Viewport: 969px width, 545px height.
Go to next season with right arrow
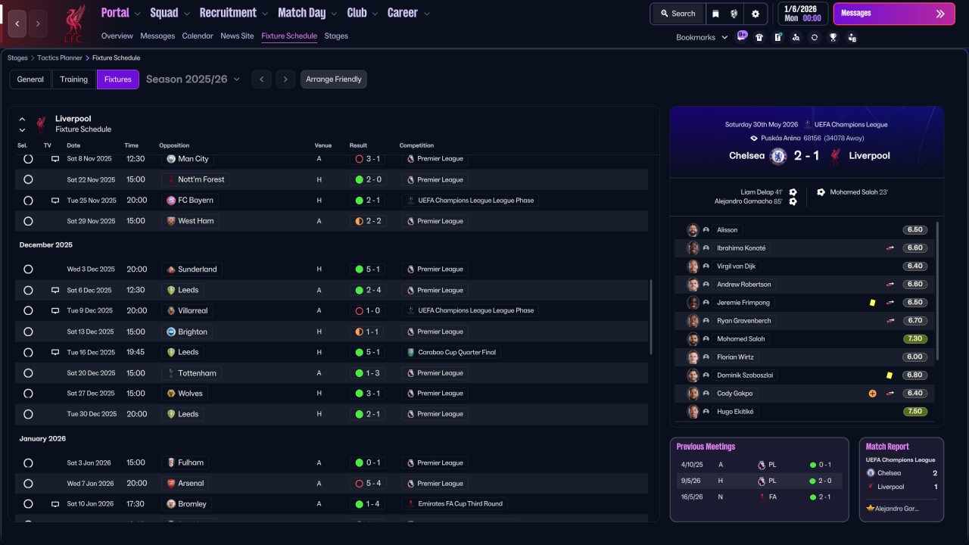click(x=285, y=79)
